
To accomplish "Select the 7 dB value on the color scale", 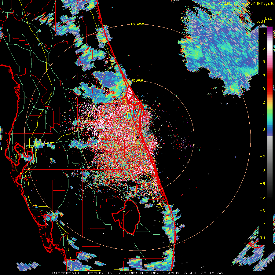I will click(264, 34).
